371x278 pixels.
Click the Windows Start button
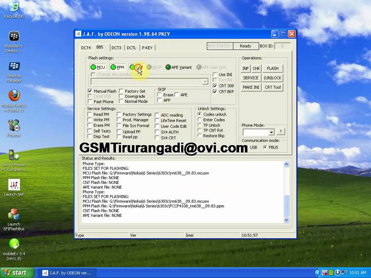17,273
